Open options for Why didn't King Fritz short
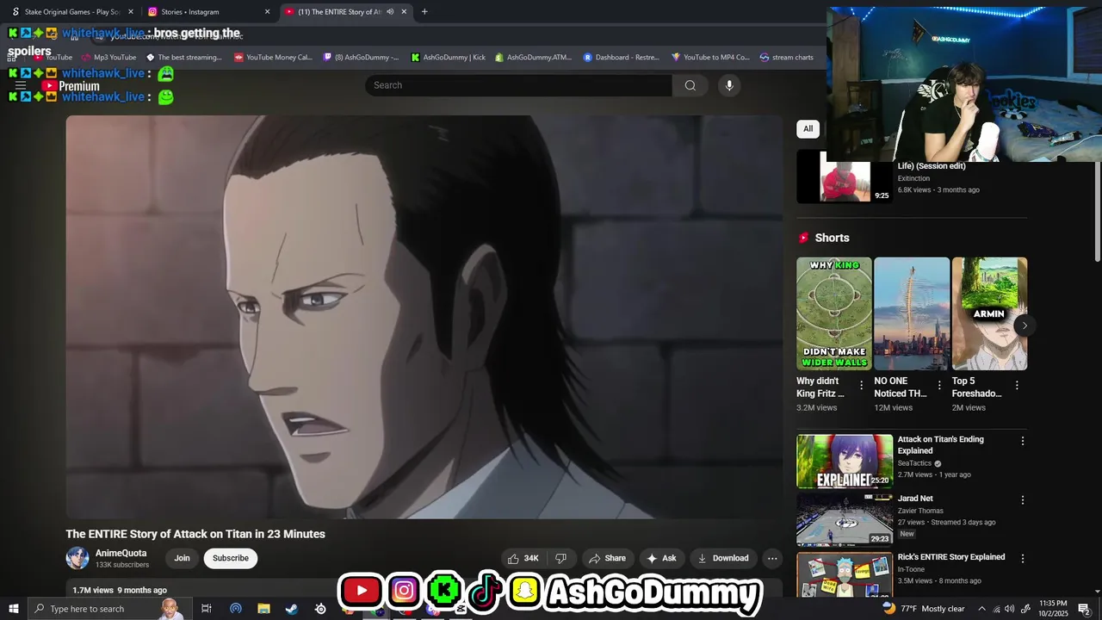The image size is (1102, 620). click(861, 386)
